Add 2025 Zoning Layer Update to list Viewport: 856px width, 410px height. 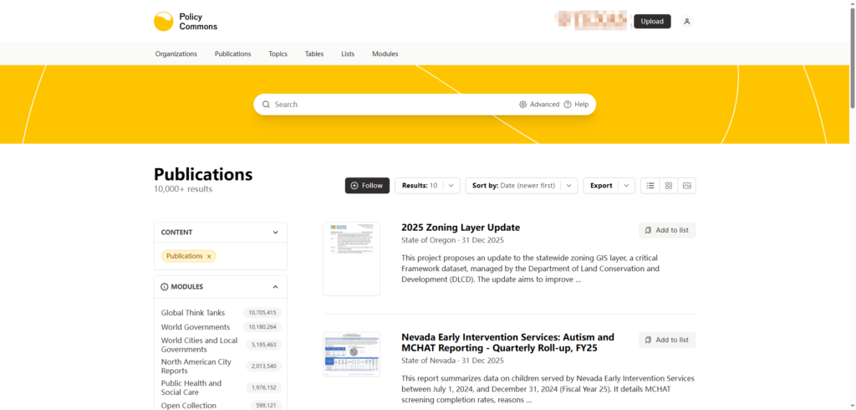pos(667,230)
